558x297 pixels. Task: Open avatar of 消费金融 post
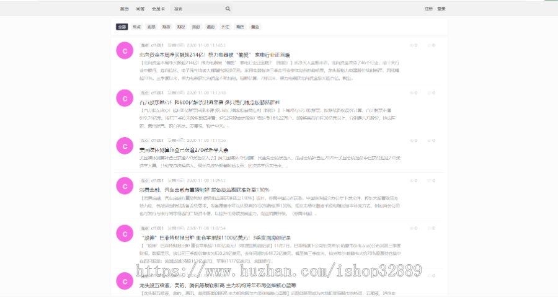click(125, 186)
